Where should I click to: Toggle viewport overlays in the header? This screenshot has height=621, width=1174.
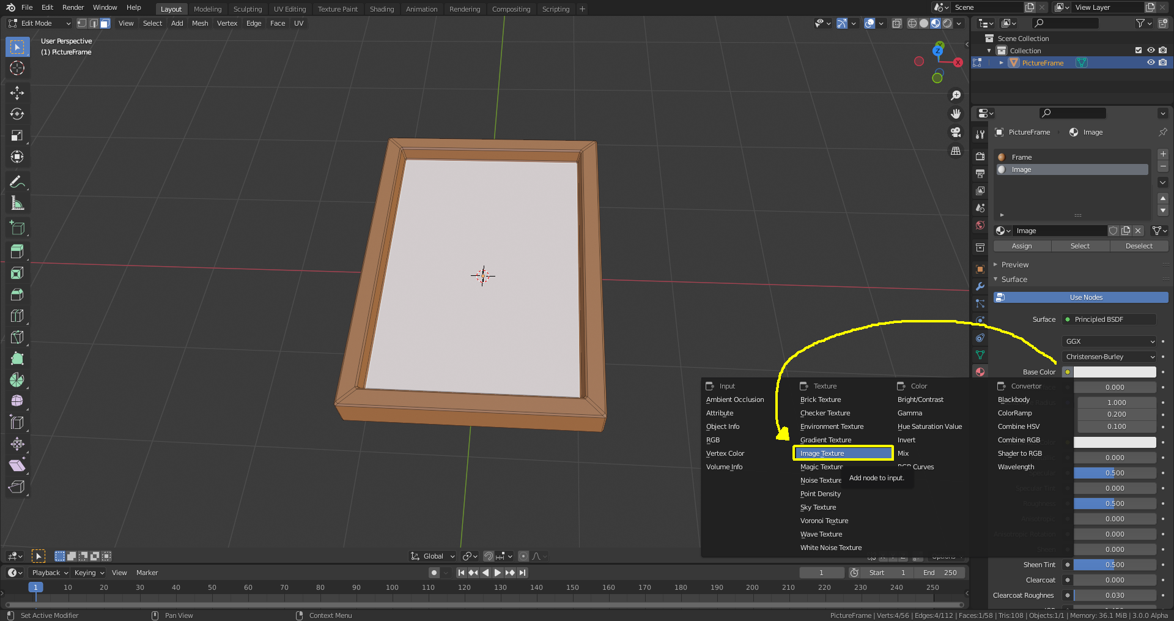869,23
